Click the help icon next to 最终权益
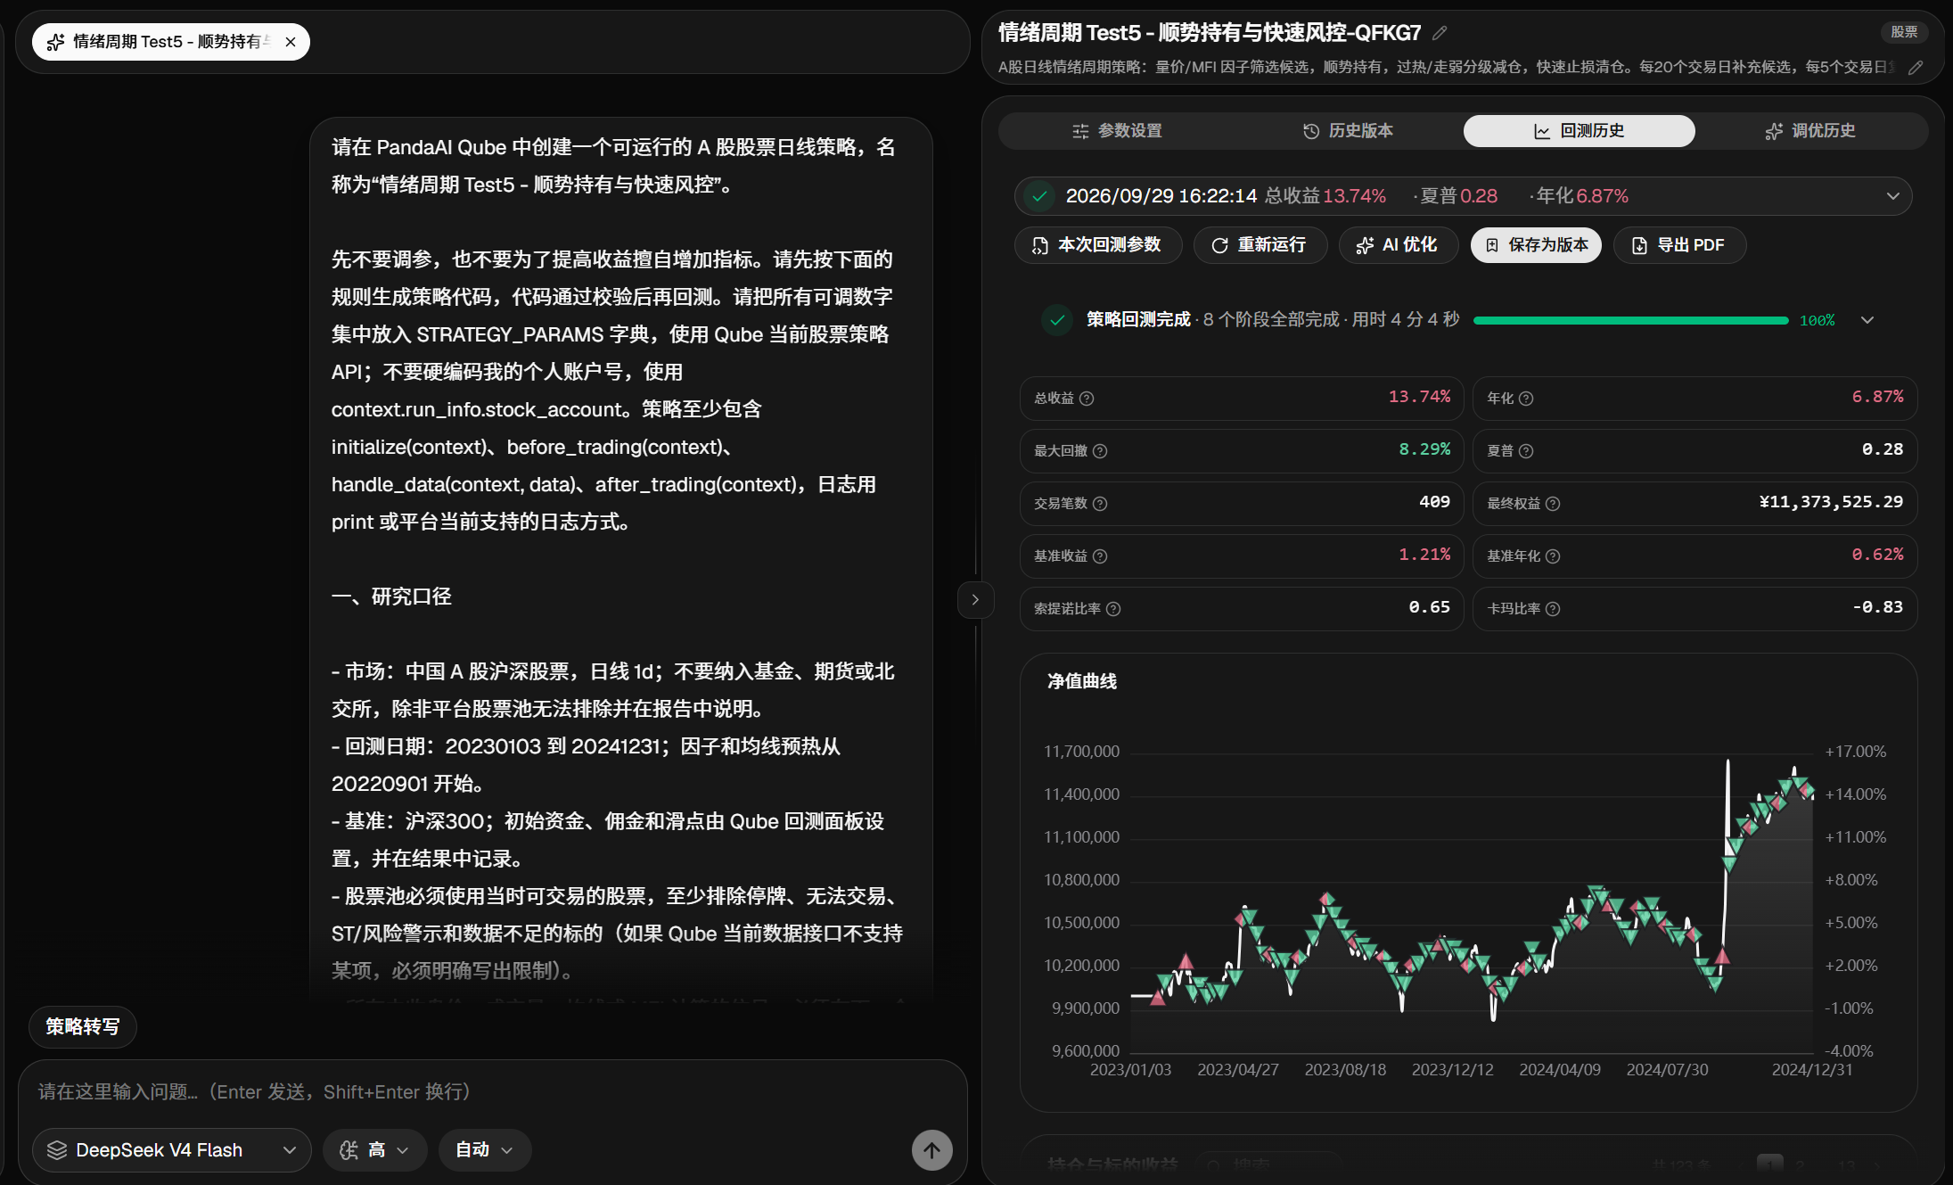Screen dimensions: 1953x1185 click(x=1553, y=504)
